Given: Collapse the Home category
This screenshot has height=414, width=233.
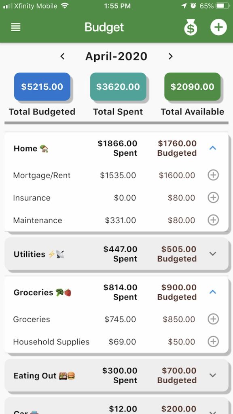Looking at the screenshot, I should coord(213,148).
